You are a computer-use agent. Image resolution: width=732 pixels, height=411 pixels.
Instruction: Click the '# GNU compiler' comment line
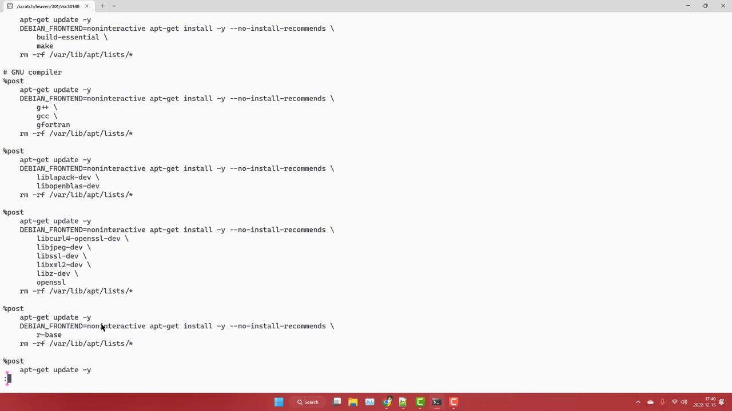click(x=32, y=72)
